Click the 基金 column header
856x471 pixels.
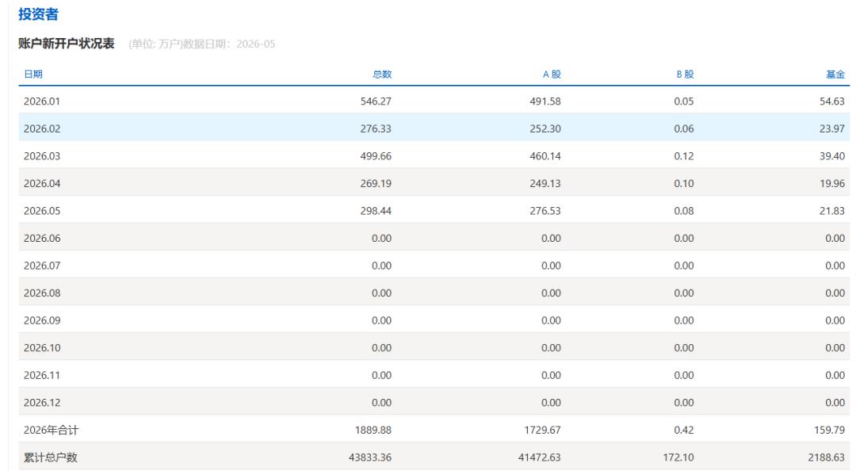tap(835, 75)
